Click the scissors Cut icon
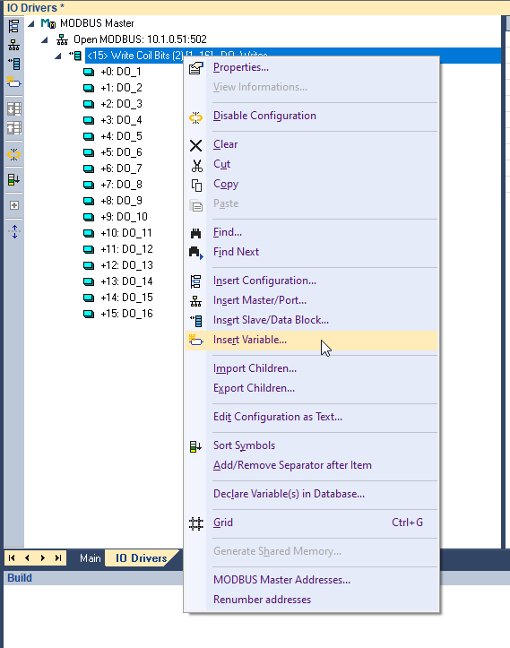This screenshot has width=510, height=648. (x=196, y=166)
